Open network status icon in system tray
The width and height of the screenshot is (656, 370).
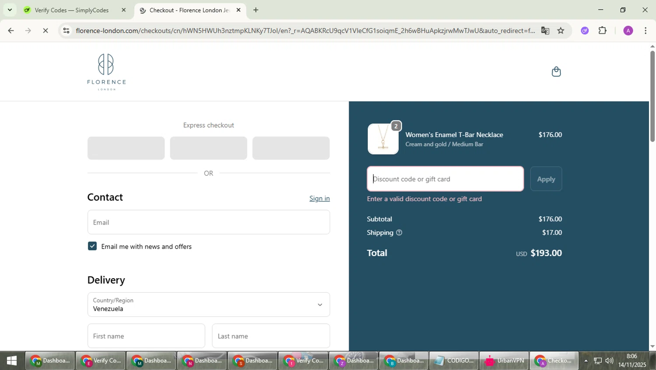[x=597, y=361]
